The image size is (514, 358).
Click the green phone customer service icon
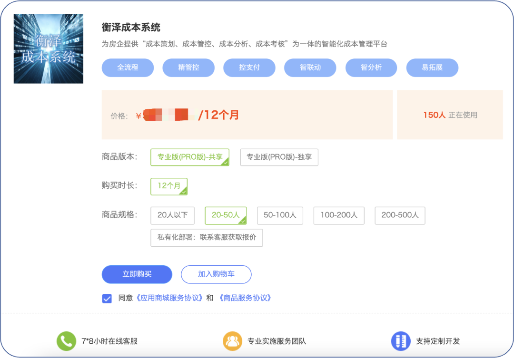coord(66,341)
